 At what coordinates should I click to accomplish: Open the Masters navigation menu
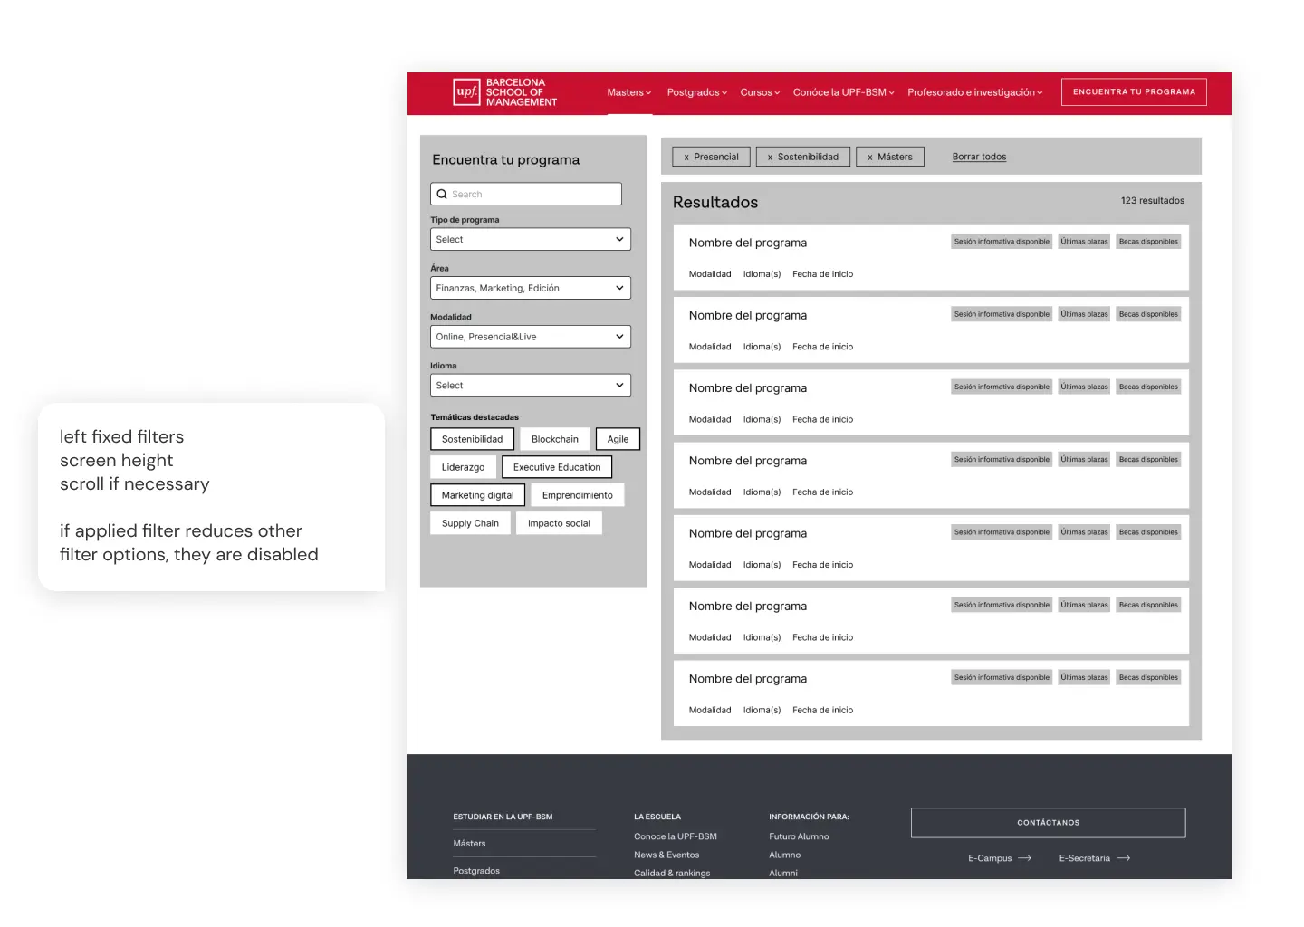[628, 92]
